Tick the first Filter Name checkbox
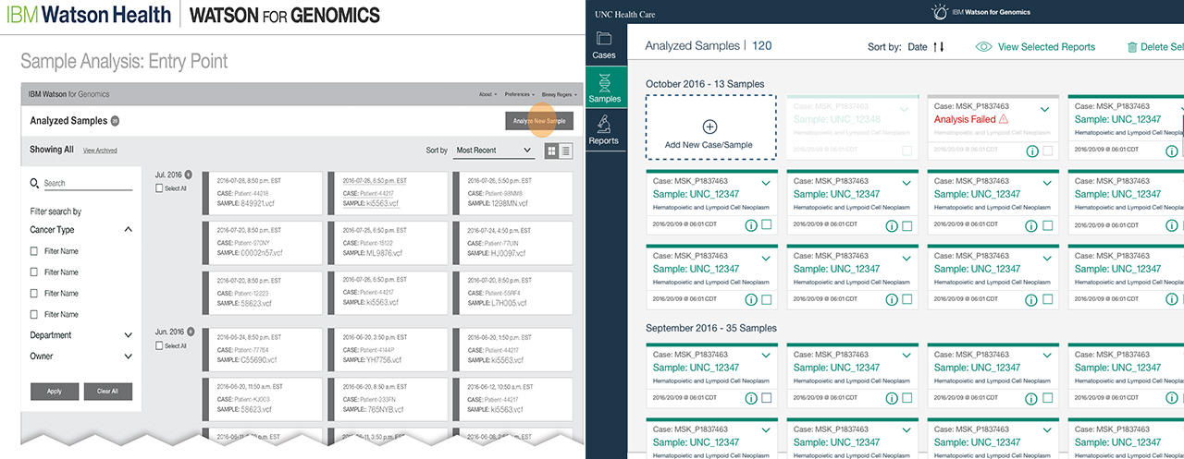The width and height of the screenshot is (1184, 459). [x=34, y=251]
